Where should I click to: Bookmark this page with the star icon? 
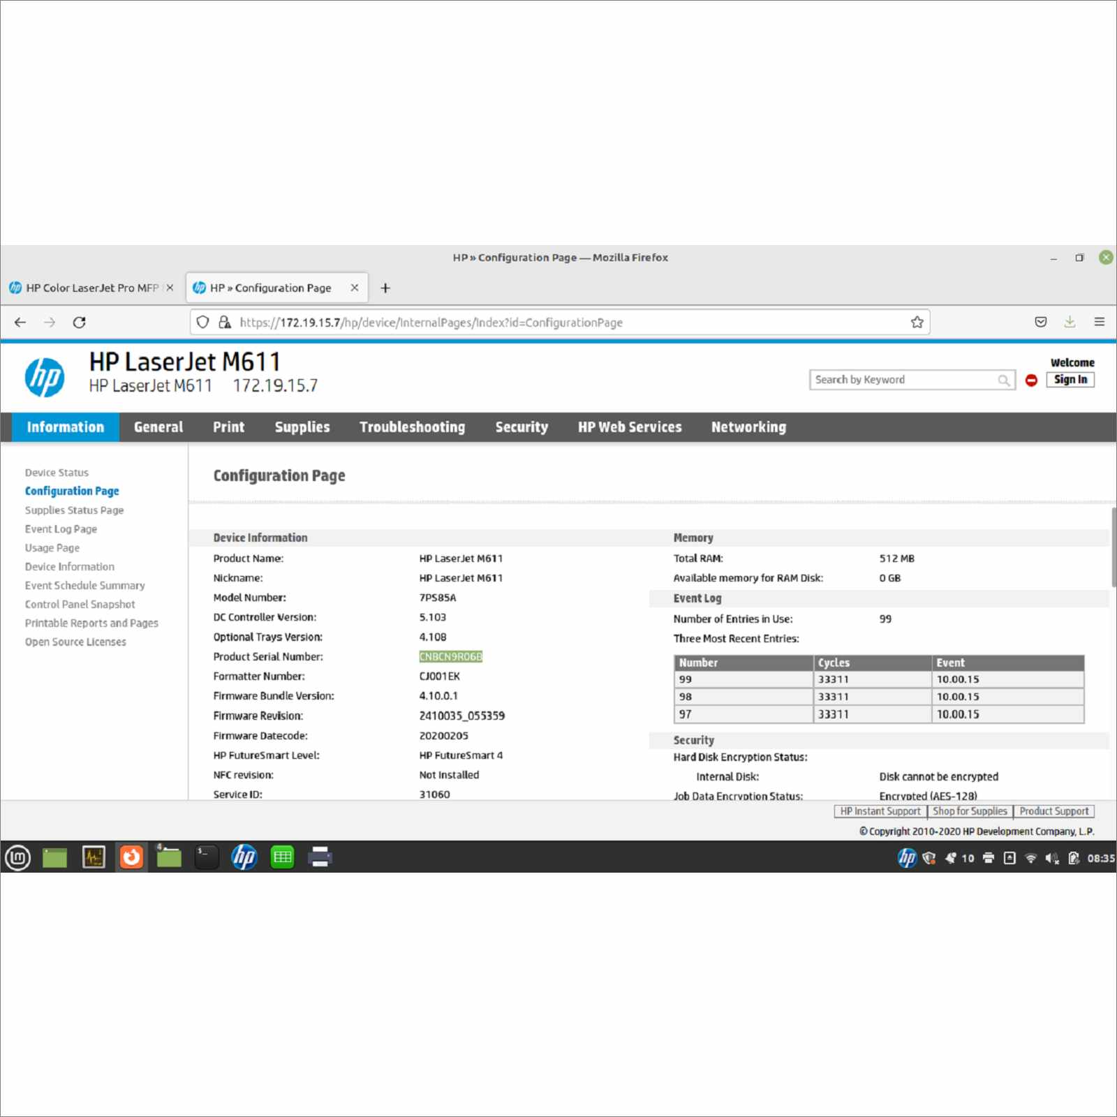point(917,322)
